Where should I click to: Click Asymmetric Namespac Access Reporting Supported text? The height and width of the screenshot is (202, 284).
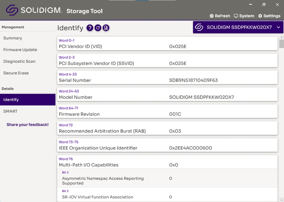[103, 181]
